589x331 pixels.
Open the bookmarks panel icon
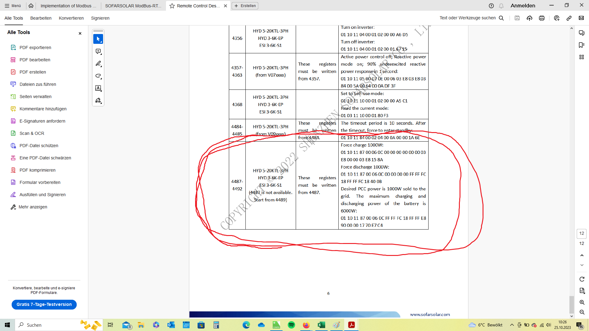coord(581,45)
